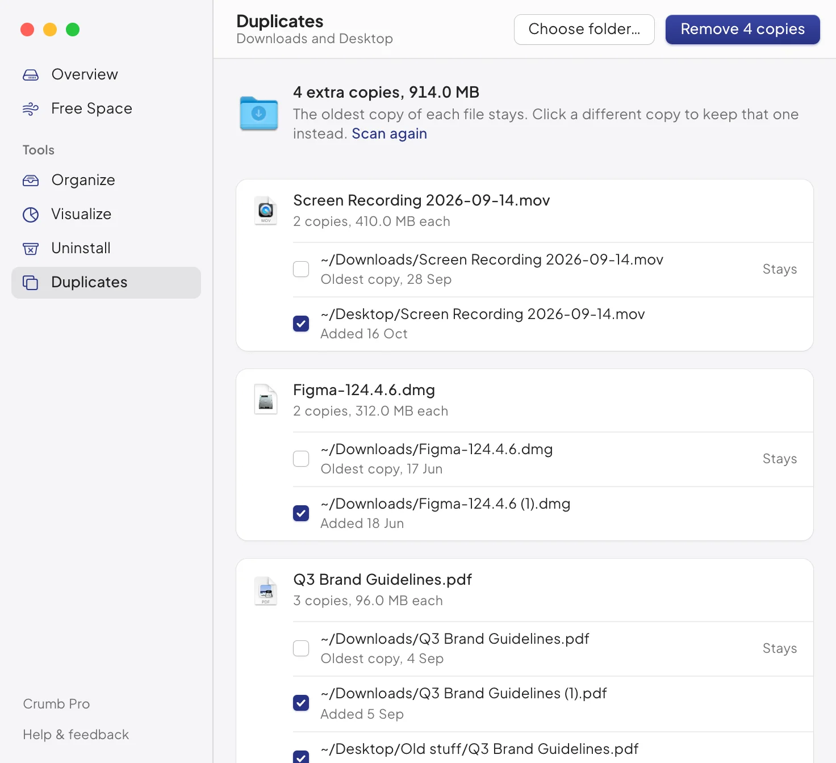Image resolution: width=836 pixels, height=763 pixels.
Task: Click the Organize tray icon
Action: click(31, 181)
